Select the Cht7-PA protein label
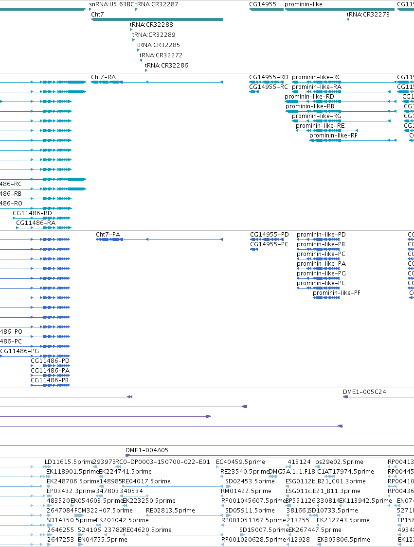Image resolution: width=414 pixels, height=547 pixels. coord(108,235)
